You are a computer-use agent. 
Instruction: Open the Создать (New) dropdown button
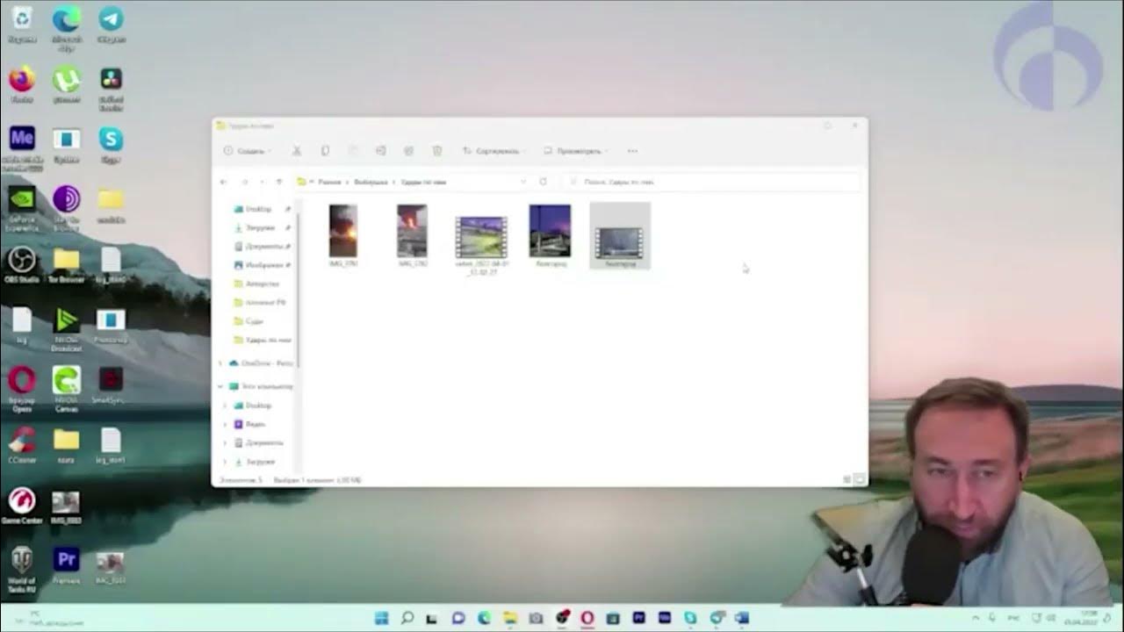(x=247, y=151)
